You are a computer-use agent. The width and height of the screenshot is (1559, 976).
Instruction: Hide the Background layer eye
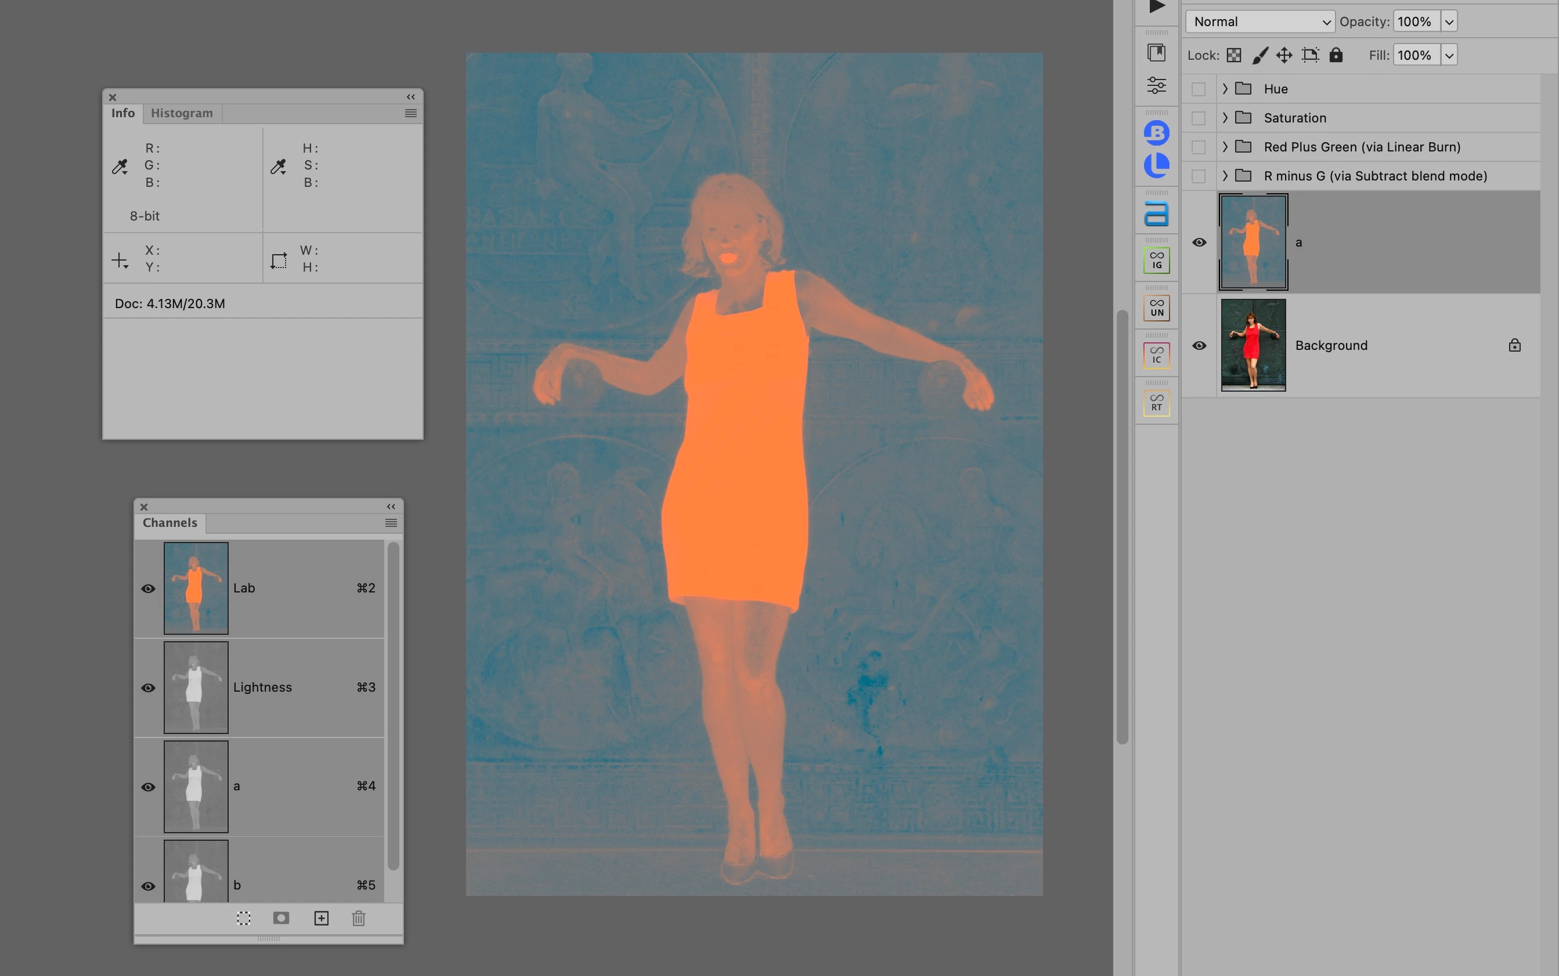point(1199,345)
